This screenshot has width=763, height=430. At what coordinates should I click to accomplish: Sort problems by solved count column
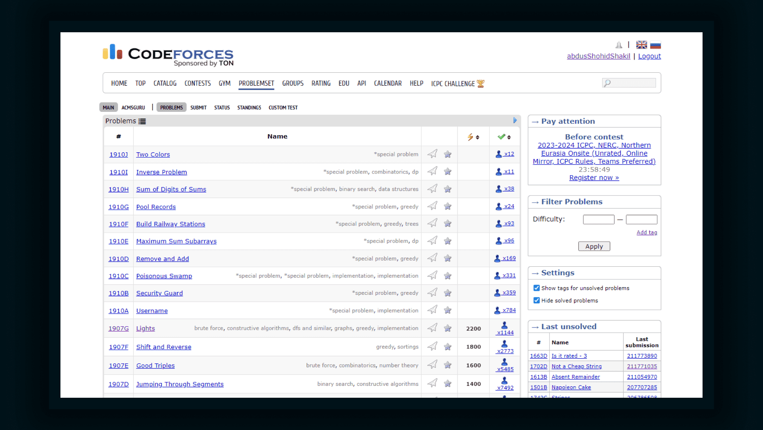[504, 137]
